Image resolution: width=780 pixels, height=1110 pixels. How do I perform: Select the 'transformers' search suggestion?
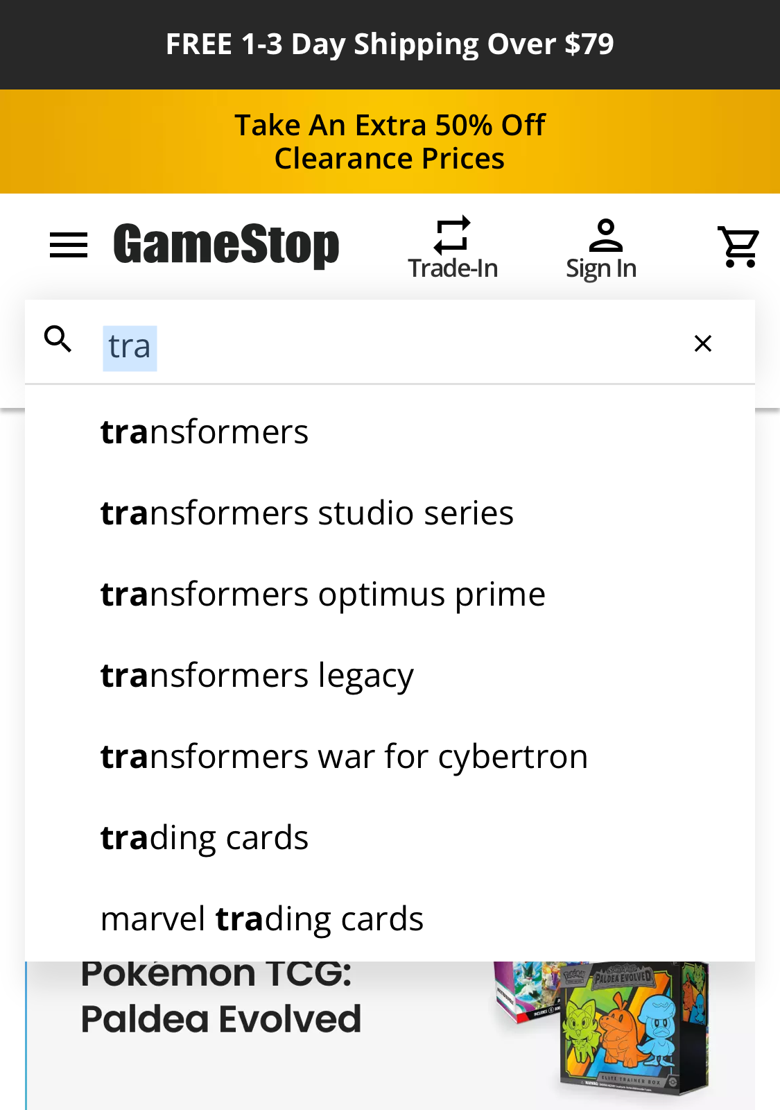tap(205, 432)
